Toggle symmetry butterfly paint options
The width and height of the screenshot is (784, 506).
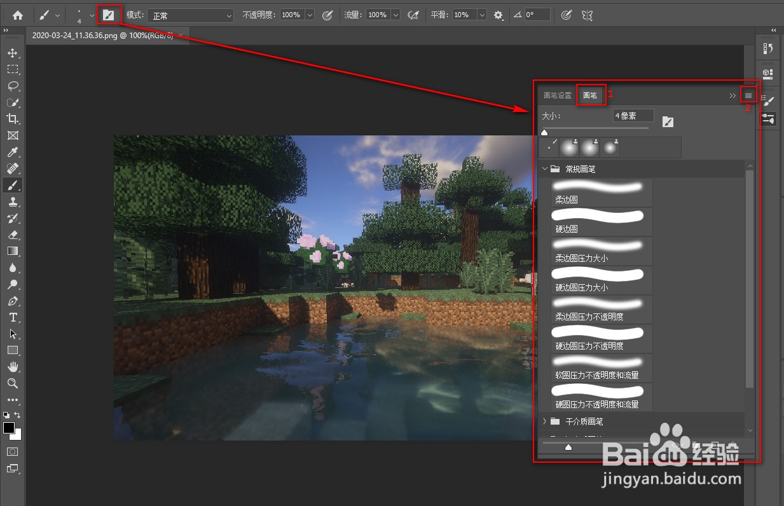[588, 15]
